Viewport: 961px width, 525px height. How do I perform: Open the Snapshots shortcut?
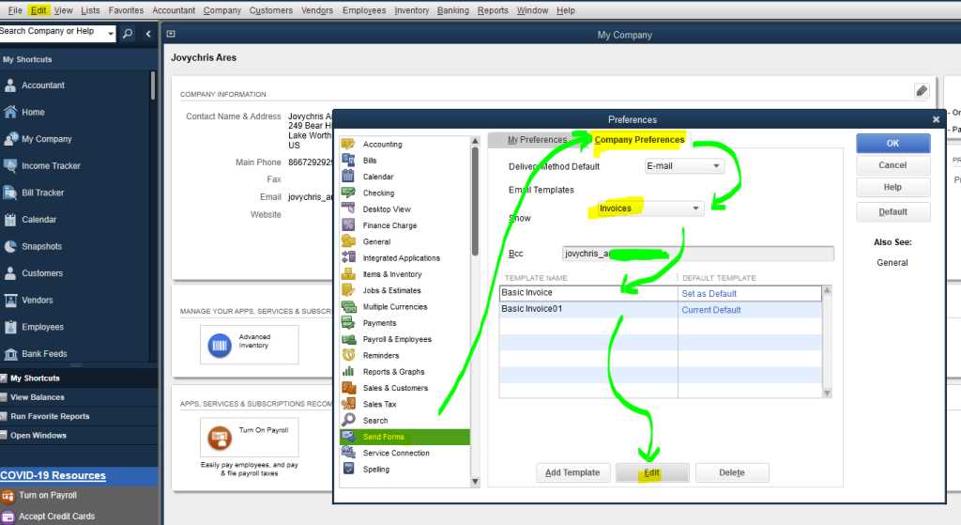point(41,247)
